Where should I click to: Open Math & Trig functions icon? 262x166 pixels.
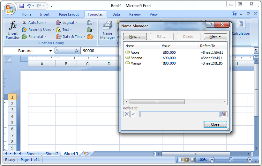tap(91, 30)
